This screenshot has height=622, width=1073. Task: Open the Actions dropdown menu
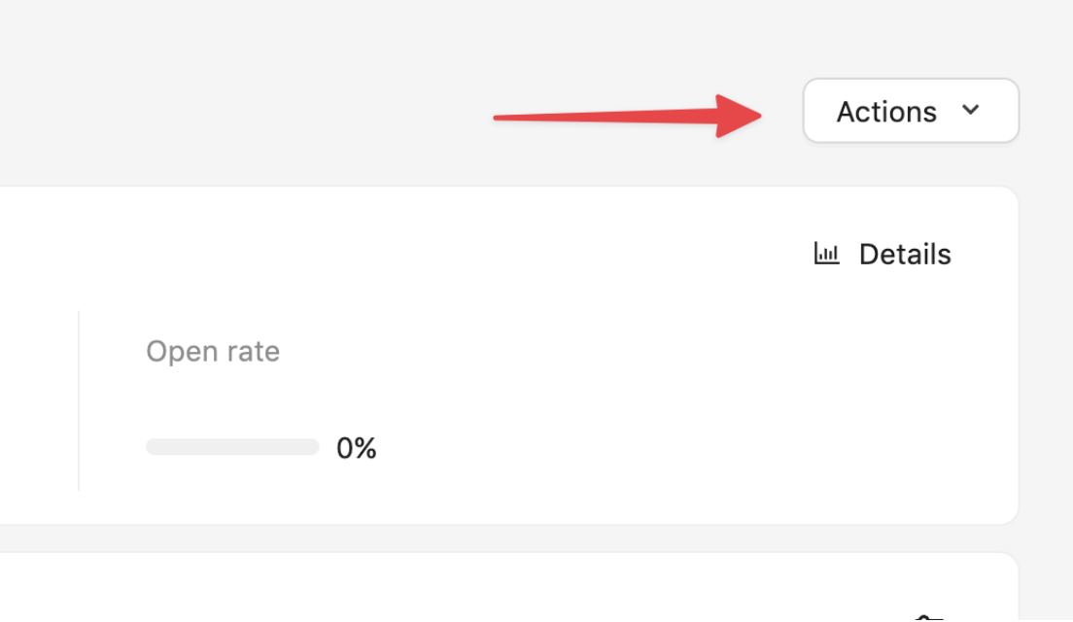point(910,112)
